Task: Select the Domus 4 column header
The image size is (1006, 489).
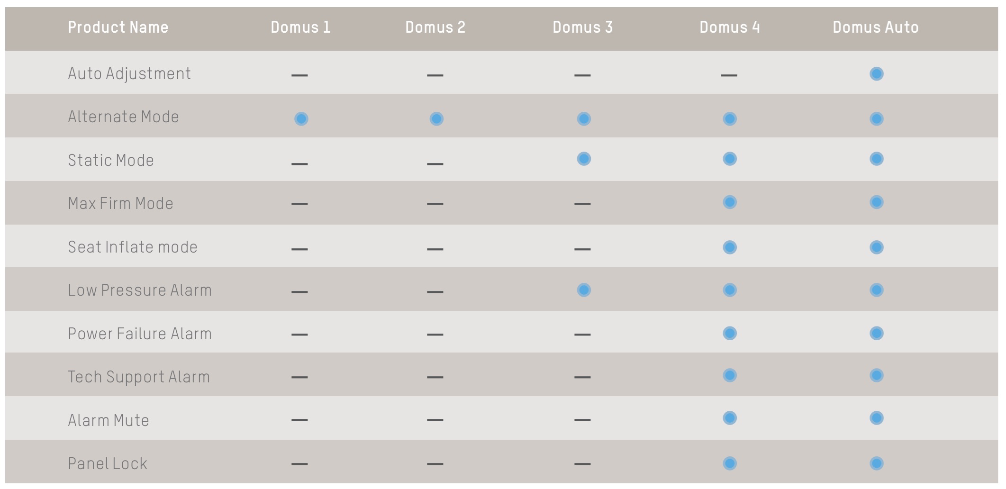Action: (730, 27)
